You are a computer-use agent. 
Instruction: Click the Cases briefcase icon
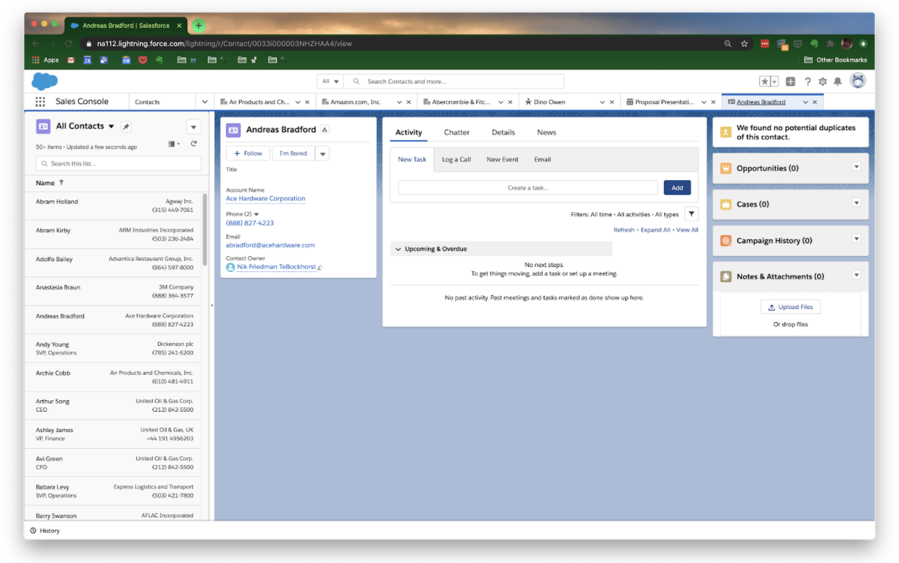pyautogui.click(x=726, y=205)
